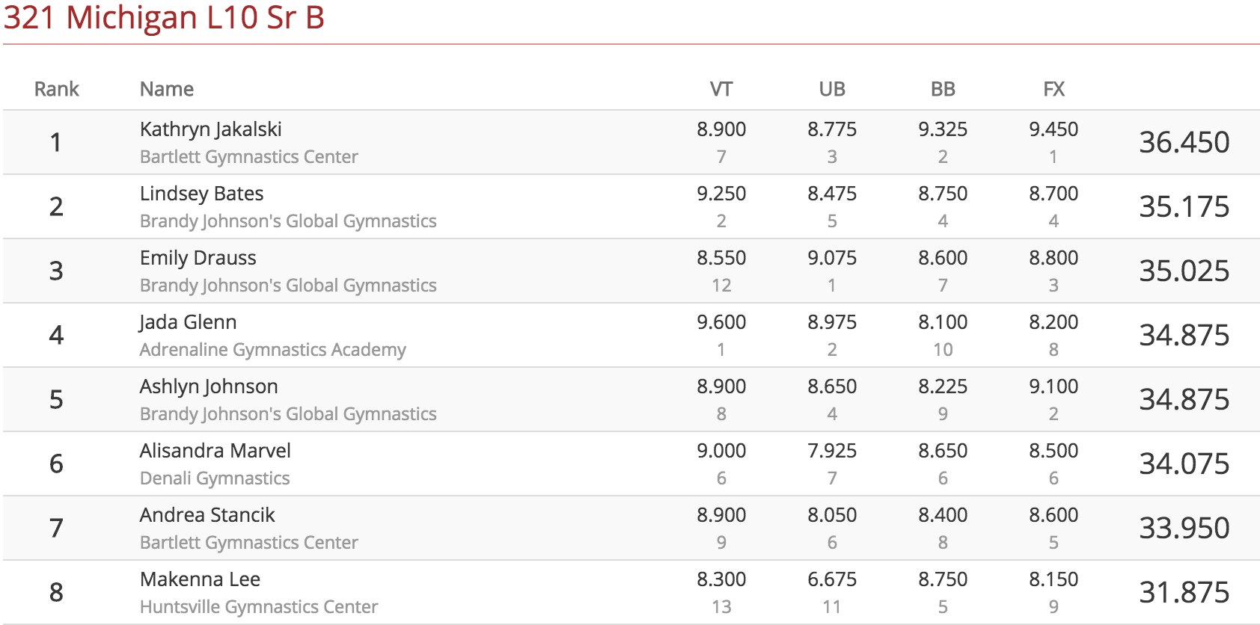Click the BB column header
Viewport: 1260px width, 625px height.
pyautogui.click(x=943, y=89)
